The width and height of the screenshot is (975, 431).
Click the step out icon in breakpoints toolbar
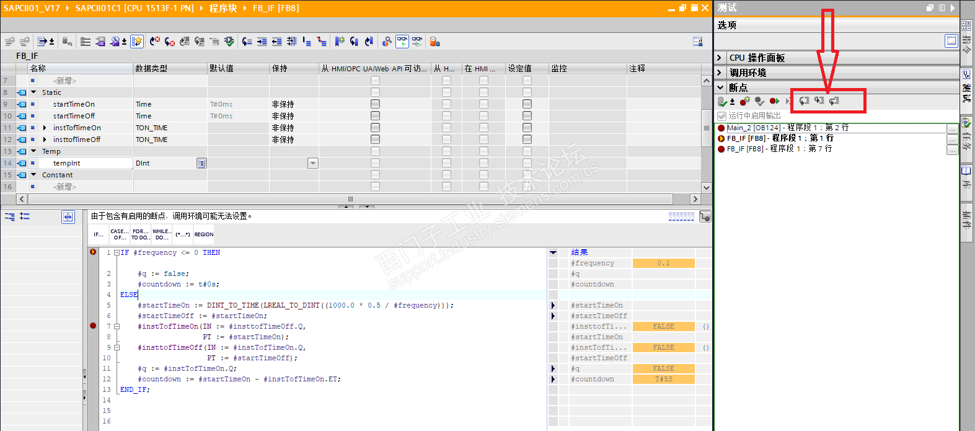[834, 100]
